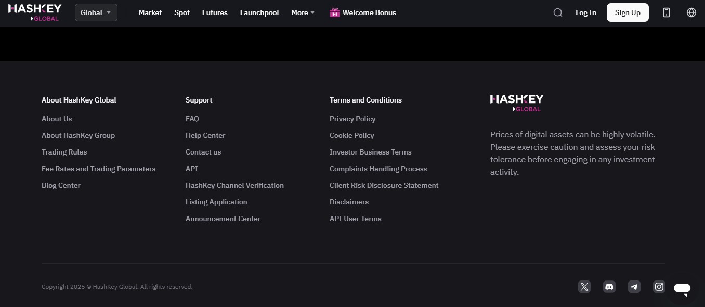Image resolution: width=705 pixels, height=307 pixels.
Task: Click the Log In button
Action: coord(586,12)
